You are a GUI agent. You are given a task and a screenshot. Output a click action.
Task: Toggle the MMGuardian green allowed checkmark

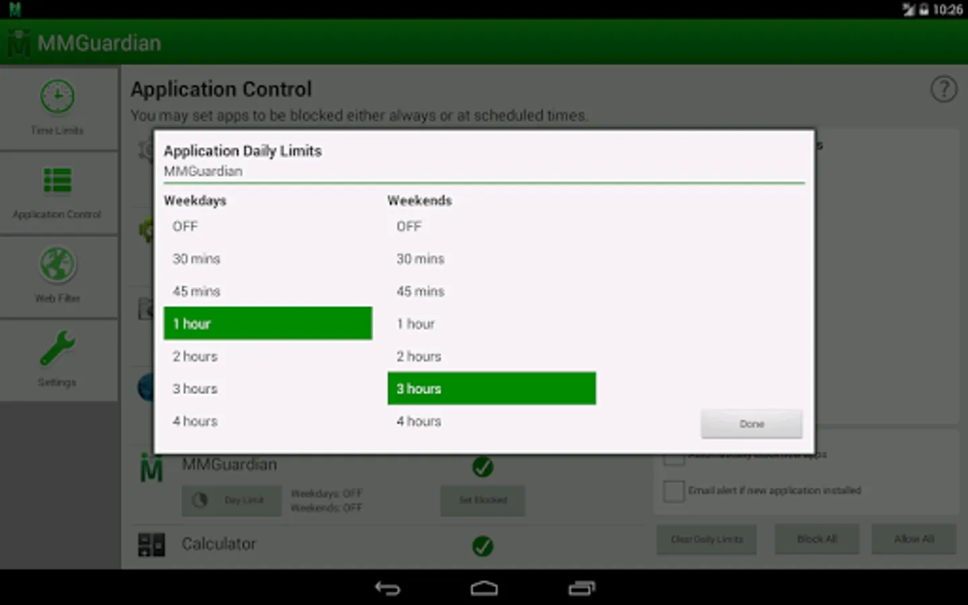(x=483, y=467)
